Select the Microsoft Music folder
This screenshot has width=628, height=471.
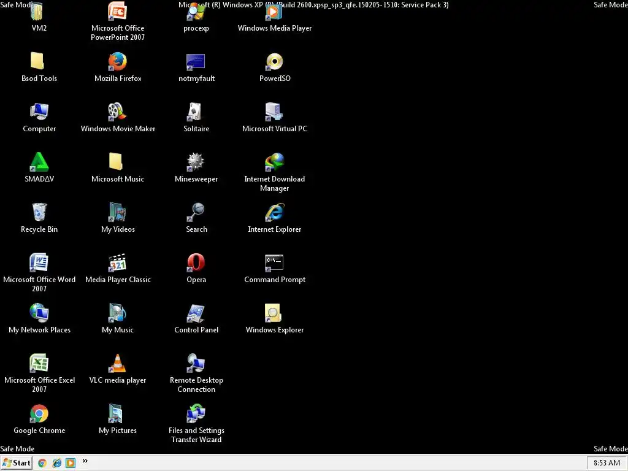point(116,162)
